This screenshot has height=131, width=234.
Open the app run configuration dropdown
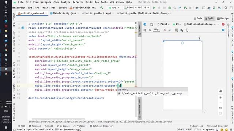point(114,8)
